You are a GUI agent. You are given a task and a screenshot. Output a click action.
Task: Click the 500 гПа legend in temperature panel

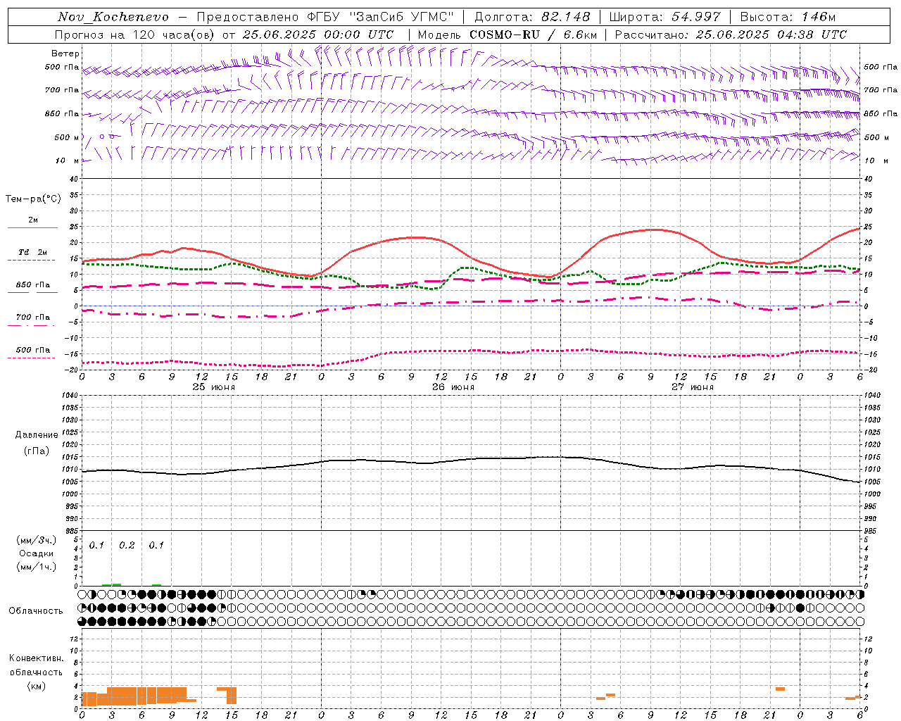pos(33,350)
